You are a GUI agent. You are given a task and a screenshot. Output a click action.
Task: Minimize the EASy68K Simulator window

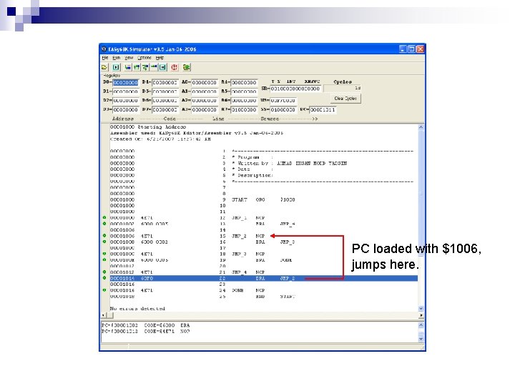pos(403,49)
